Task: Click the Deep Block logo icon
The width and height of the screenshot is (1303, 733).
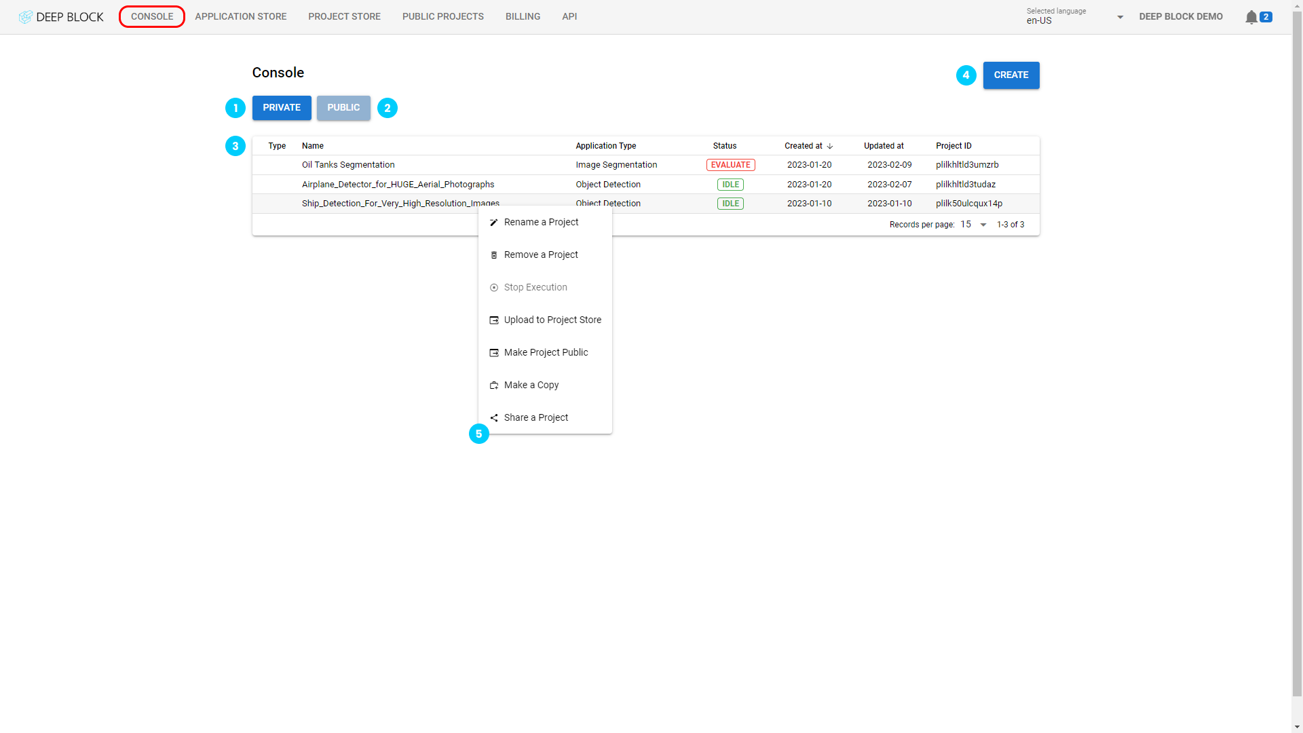Action: pos(25,17)
